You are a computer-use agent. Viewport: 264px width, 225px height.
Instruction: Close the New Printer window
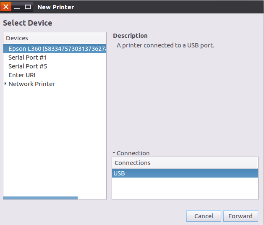click(x=6, y=7)
